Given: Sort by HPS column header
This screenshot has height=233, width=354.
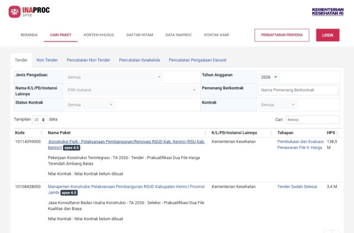Looking at the screenshot, I should click(332, 133).
